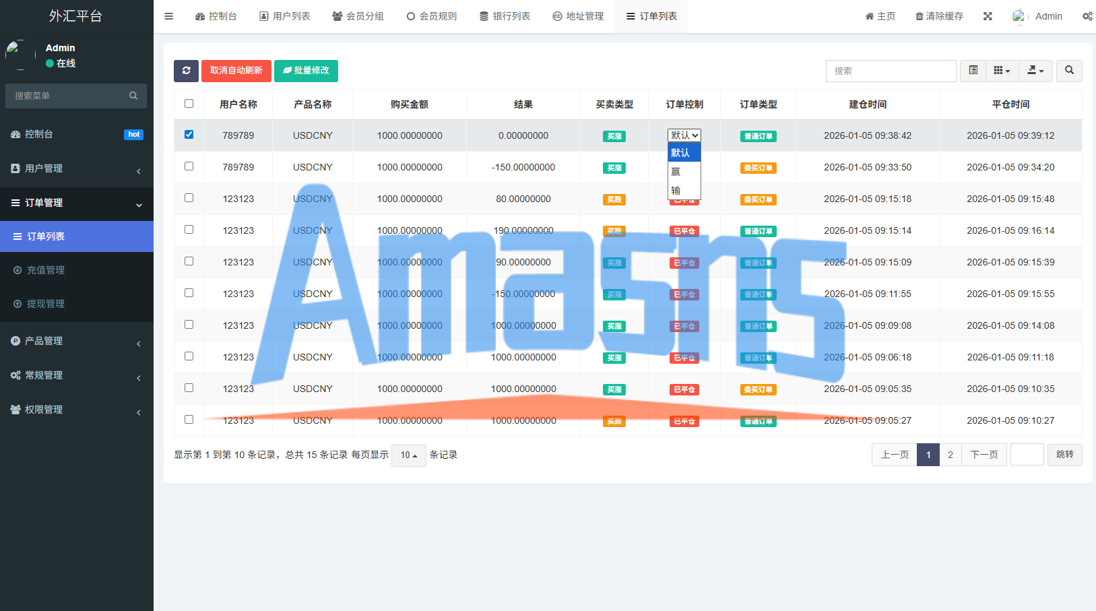
Task: Collapse 订单管理 sidebar menu
Action: [x=77, y=203]
